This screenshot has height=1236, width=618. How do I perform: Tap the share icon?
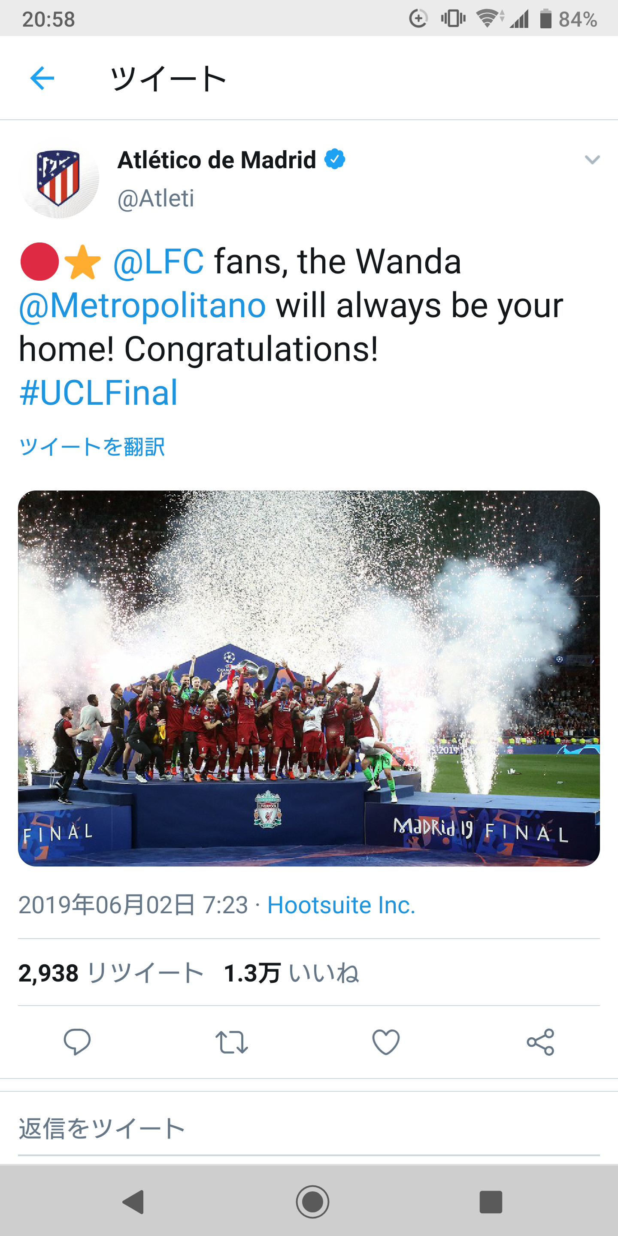(540, 1042)
